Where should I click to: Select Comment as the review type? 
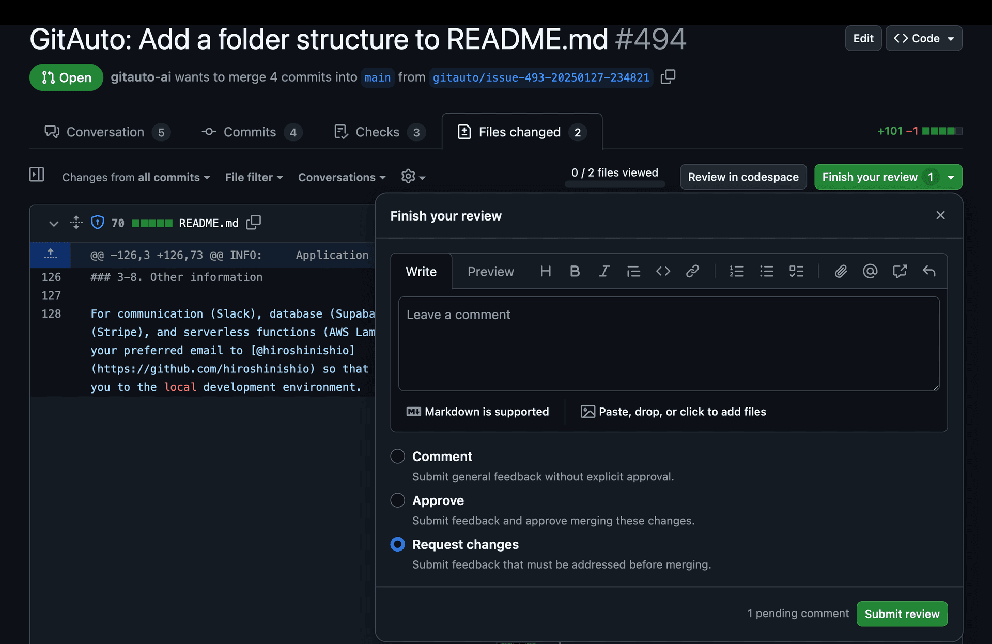[x=397, y=456]
